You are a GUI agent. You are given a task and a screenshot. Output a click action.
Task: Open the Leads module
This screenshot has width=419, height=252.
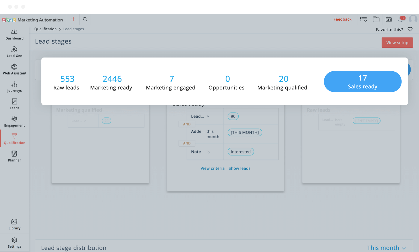(x=14, y=104)
